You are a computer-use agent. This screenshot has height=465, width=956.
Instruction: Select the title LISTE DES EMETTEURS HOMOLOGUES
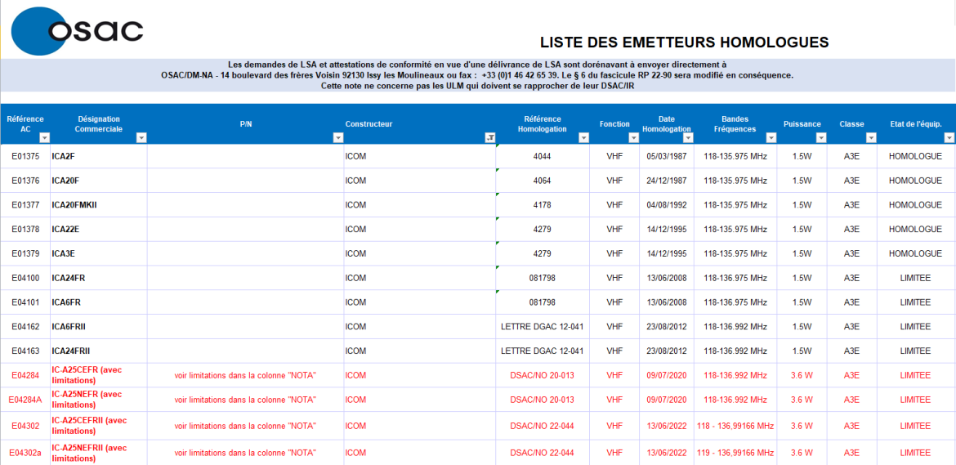click(x=684, y=42)
